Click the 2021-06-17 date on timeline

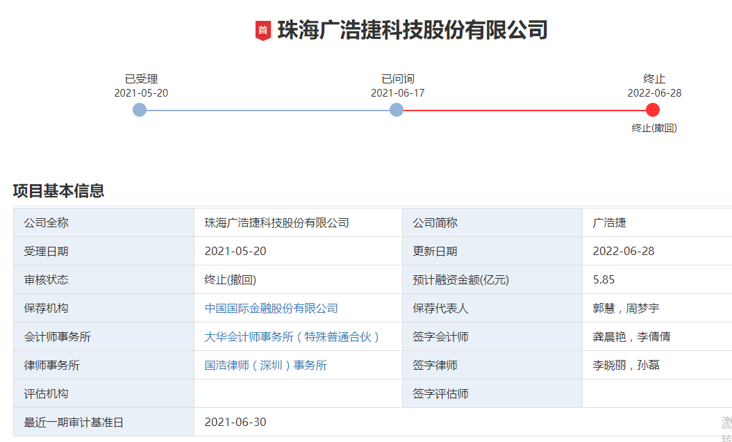click(397, 93)
